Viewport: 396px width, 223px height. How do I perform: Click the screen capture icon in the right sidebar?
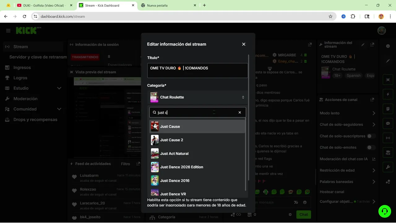388,80
